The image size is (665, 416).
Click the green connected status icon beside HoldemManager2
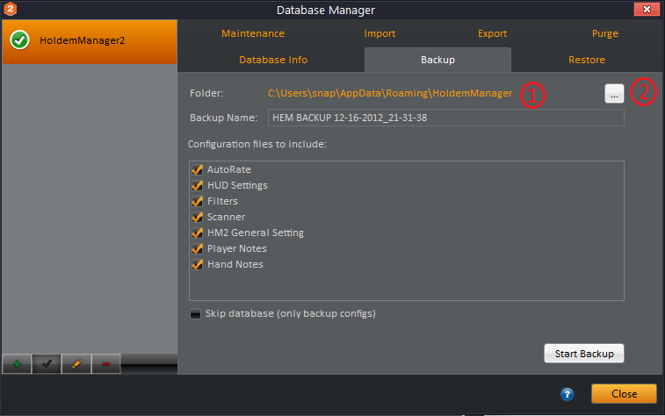[19, 40]
